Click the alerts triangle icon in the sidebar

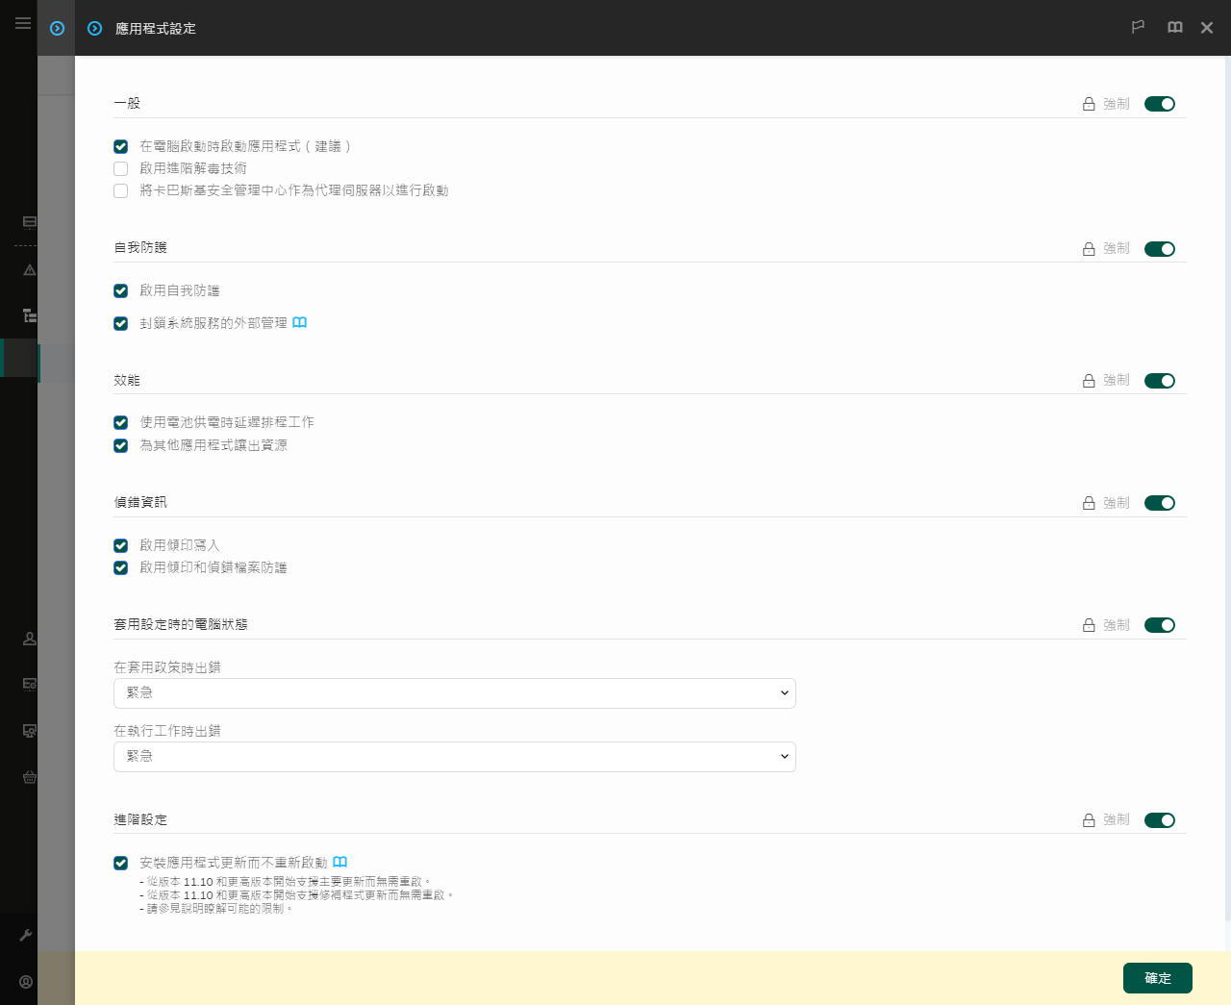coord(29,270)
